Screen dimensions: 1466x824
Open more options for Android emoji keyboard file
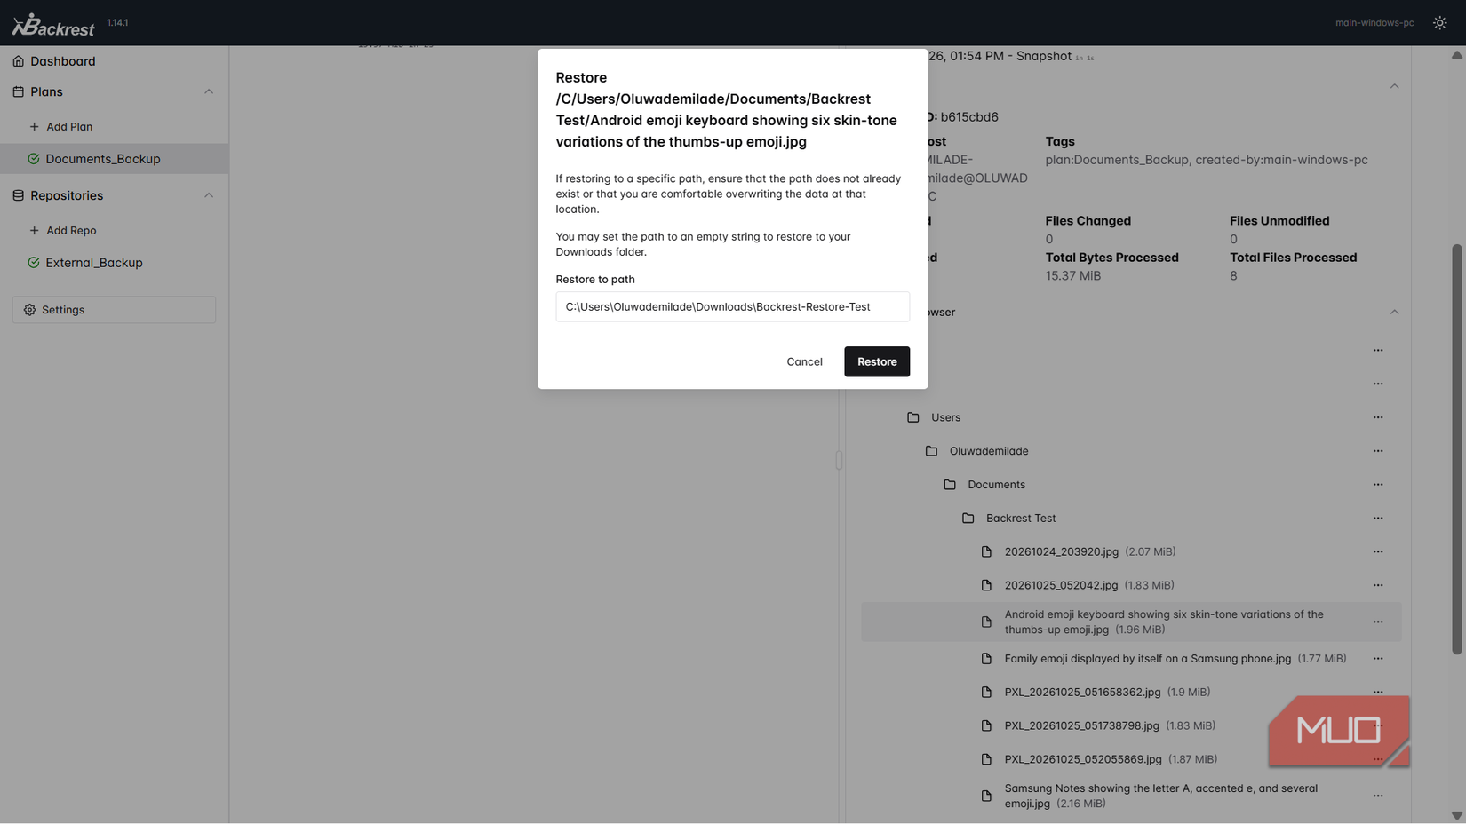[1378, 622]
